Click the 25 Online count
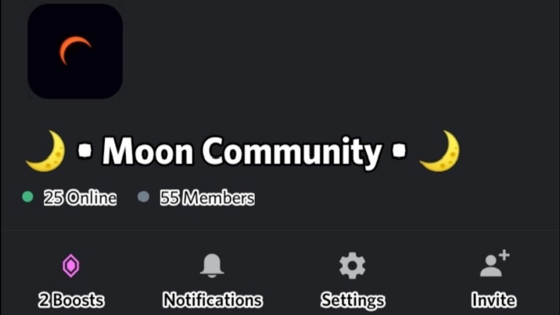 coord(80,198)
